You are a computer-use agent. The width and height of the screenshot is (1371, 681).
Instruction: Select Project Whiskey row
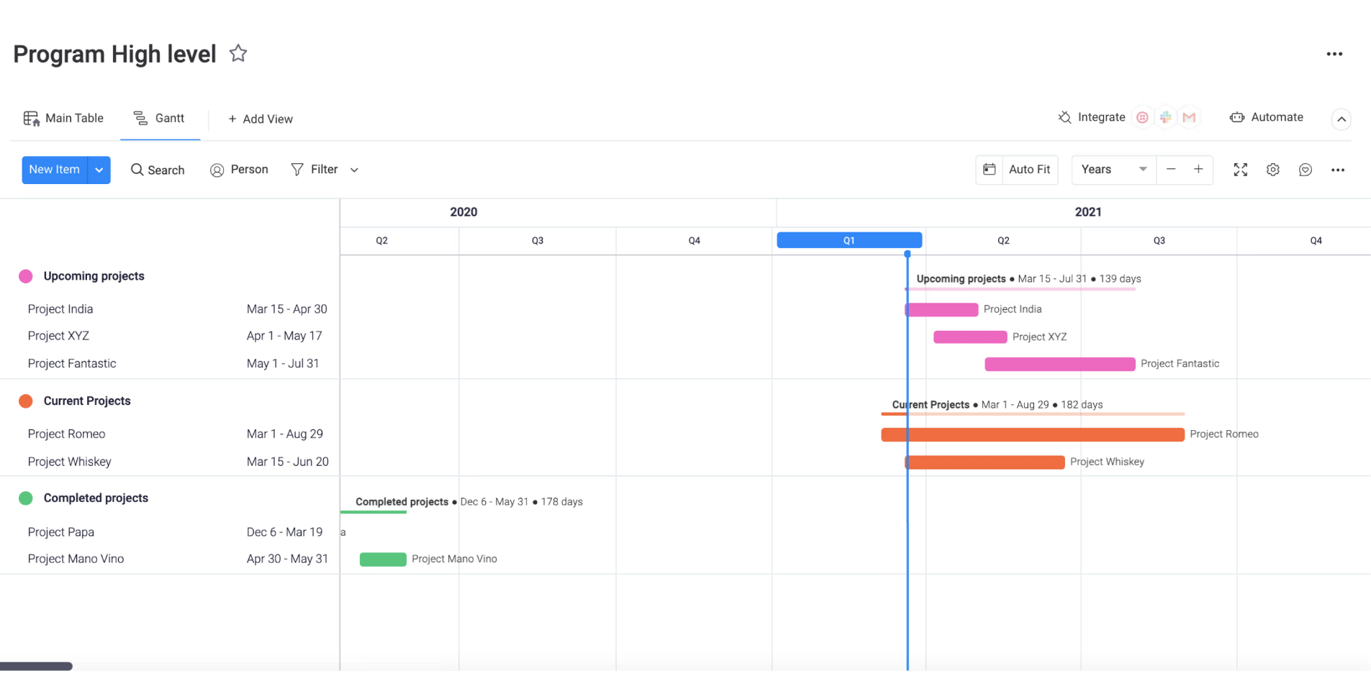point(170,462)
